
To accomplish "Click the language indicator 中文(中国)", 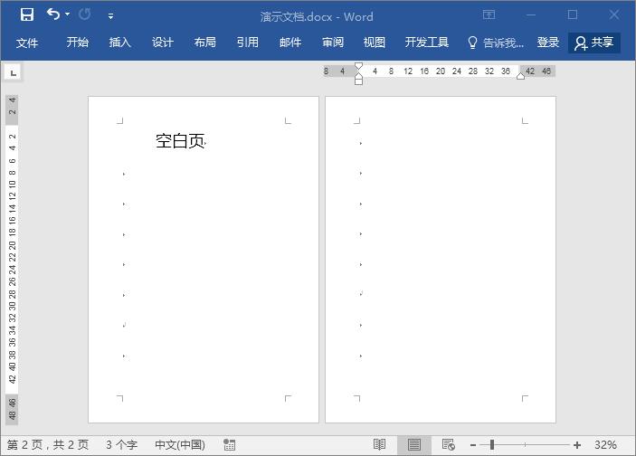I will pyautogui.click(x=180, y=445).
